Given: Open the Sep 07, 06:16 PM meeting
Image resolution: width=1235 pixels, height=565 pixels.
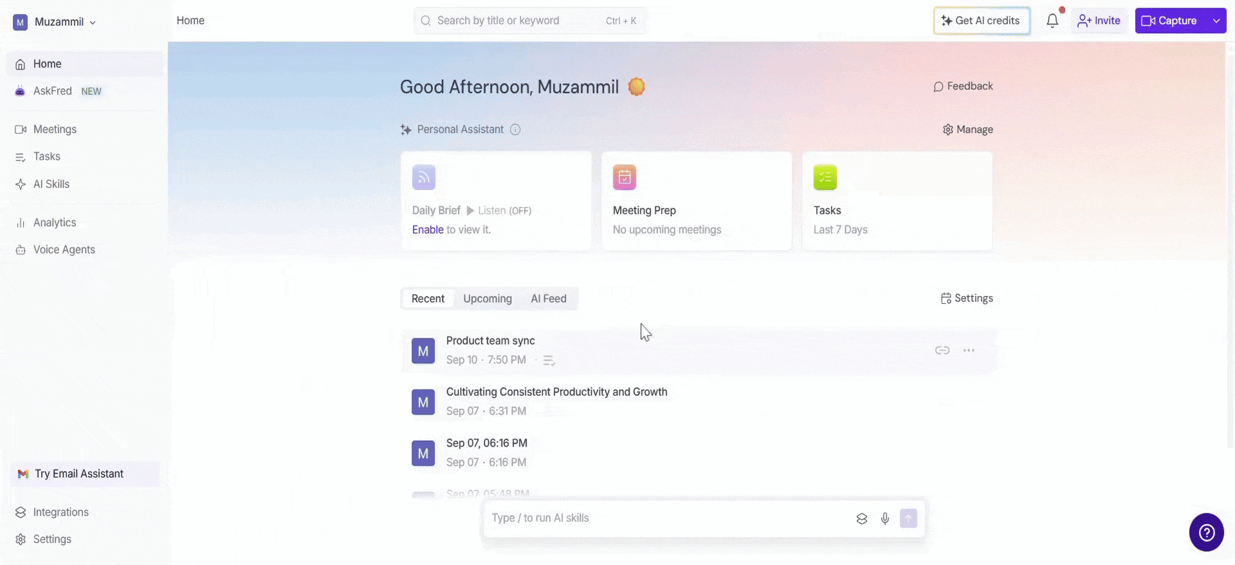Looking at the screenshot, I should pos(699,453).
